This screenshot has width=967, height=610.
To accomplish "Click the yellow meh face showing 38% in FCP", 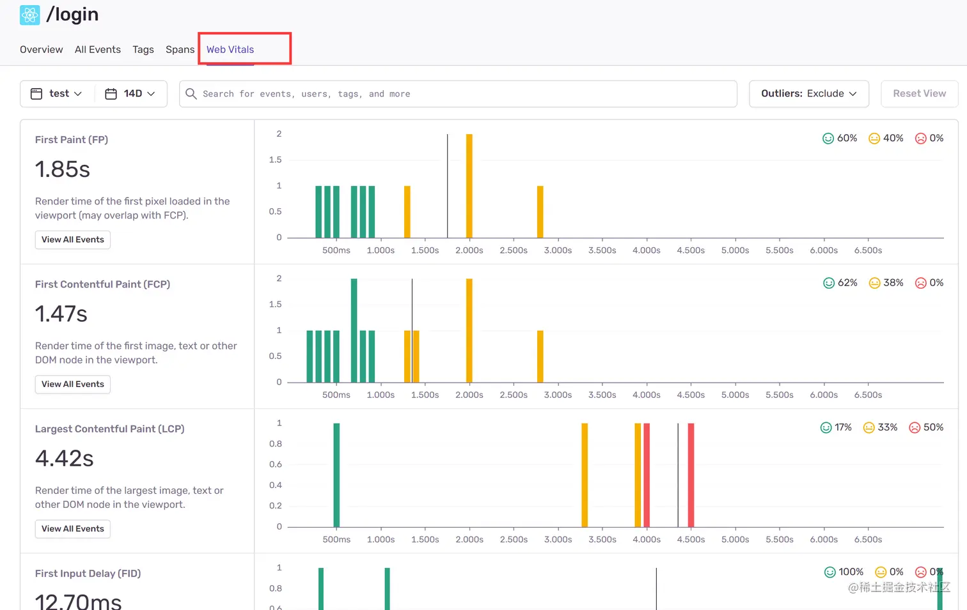I will (x=874, y=282).
